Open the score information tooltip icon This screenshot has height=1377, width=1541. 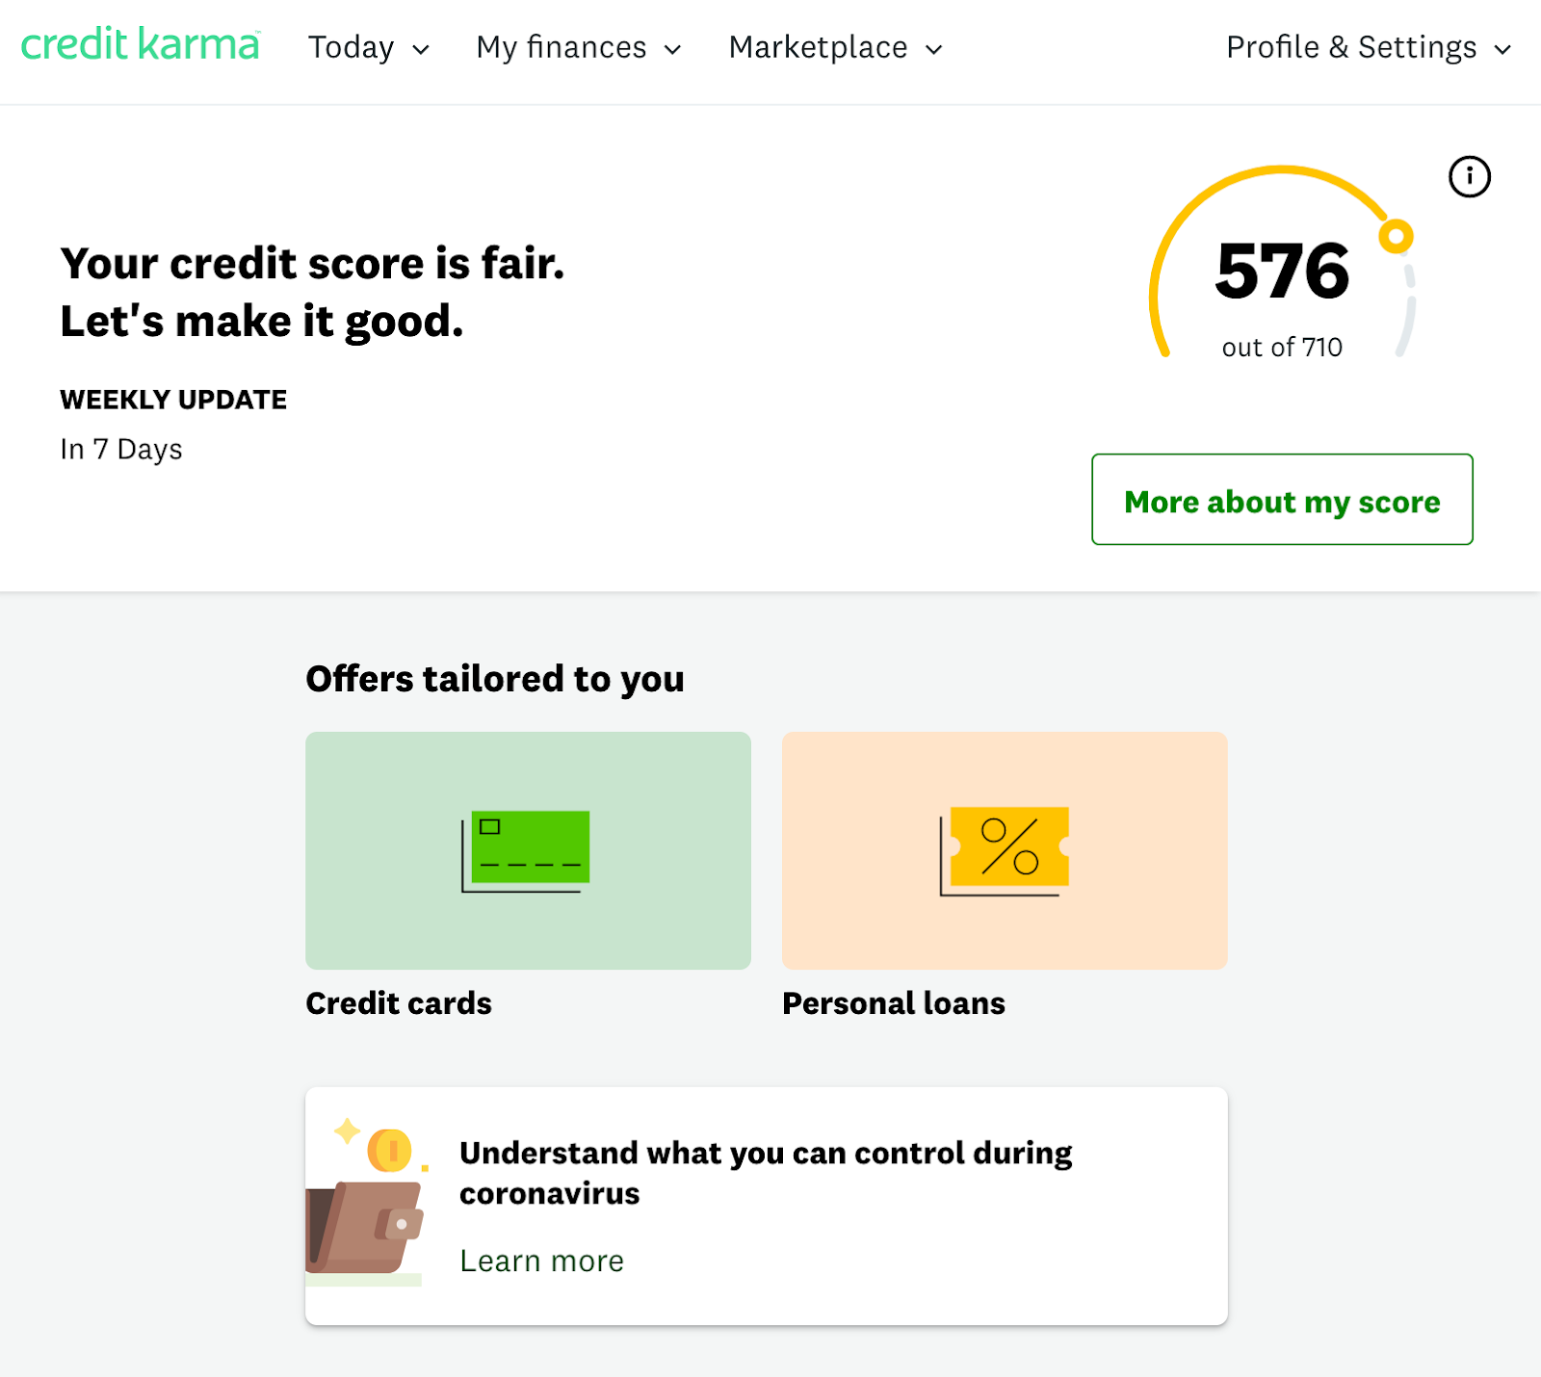coord(1469,176)
